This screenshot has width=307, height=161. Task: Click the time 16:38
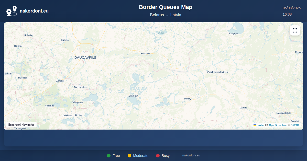287,14
